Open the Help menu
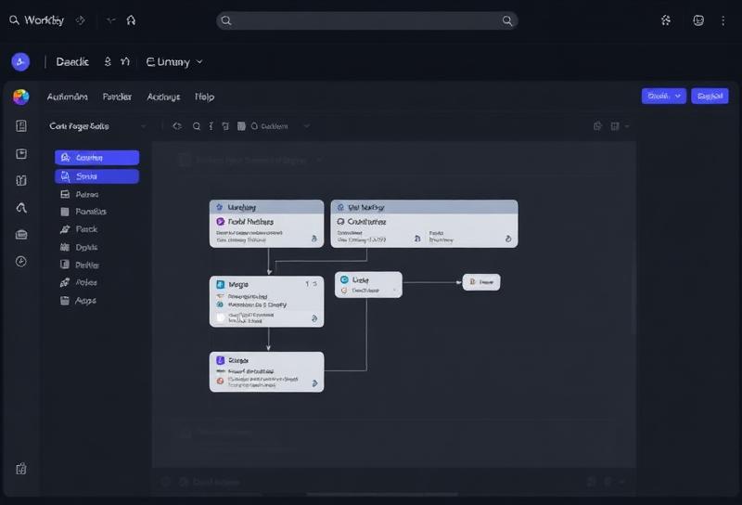Viewport: 742px width, 505px height. pyautogui.click(x=204, y=97)
